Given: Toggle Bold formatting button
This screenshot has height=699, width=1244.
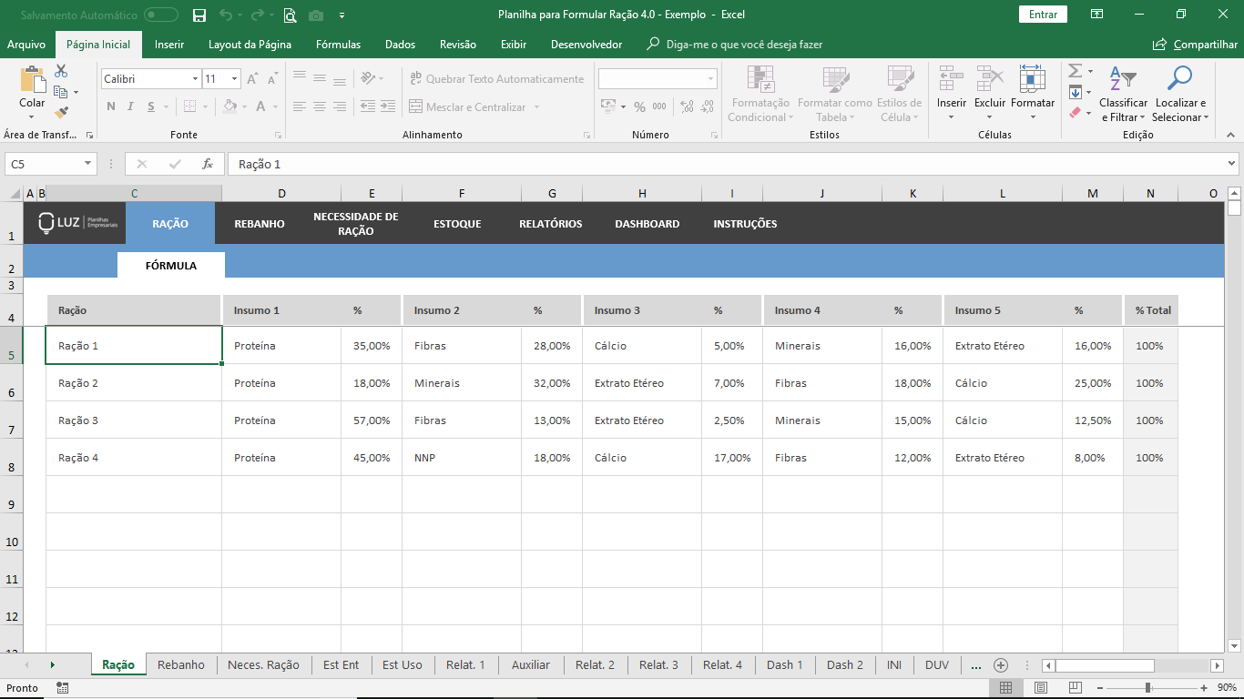Looking at the screenshot, I should (x=111, y=106).
